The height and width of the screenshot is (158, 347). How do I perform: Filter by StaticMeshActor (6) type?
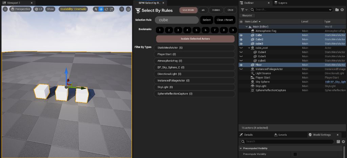194,48
